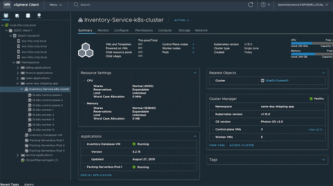Collapse the Related Objects panel
The width and height of the screenshot is (333, 186).
pyautogui.click(x=323, y=73)
